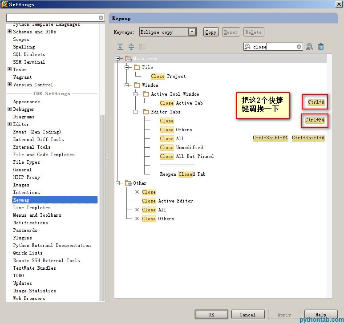Image resolution: width=344 pixels, height=324 pixels.
Task: Click the Cancel button
Action: pyautogui.click(x=248, y=315)
